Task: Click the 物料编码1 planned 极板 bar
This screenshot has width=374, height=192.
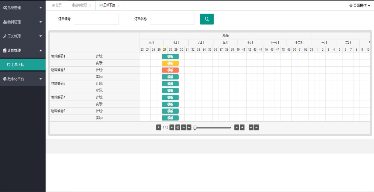Action: point(170,56)
